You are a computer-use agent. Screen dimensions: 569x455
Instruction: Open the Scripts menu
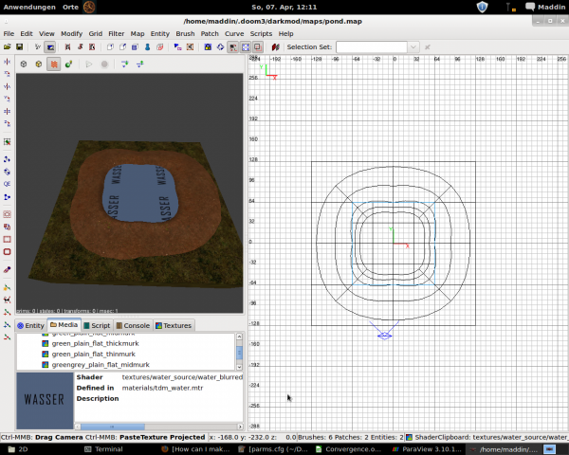pos(261,34)
